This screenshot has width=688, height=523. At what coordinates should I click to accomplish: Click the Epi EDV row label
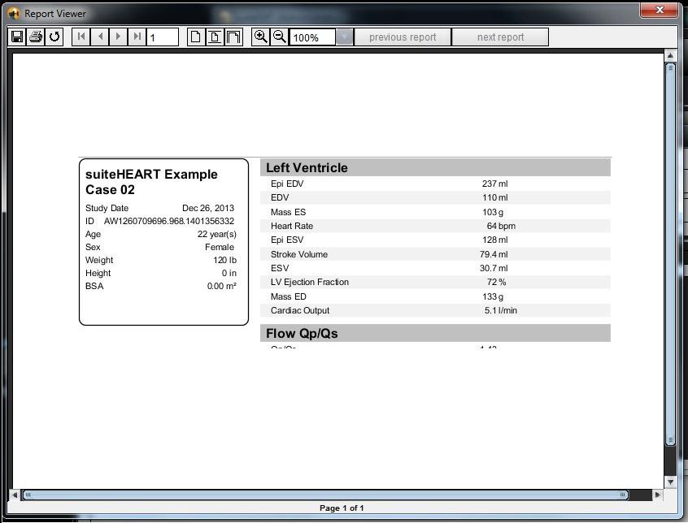pyautogui.click(x=287, y=184)
